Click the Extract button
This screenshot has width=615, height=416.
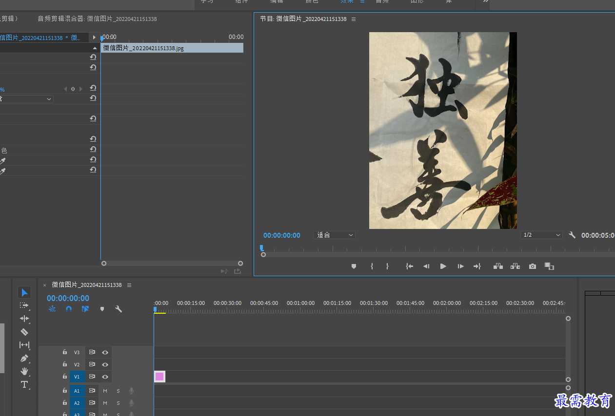(515, 266)
